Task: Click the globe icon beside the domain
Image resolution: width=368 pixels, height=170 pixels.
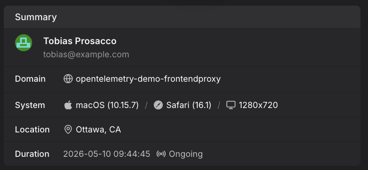Action: pyautogui.click(x=68, y=79)
